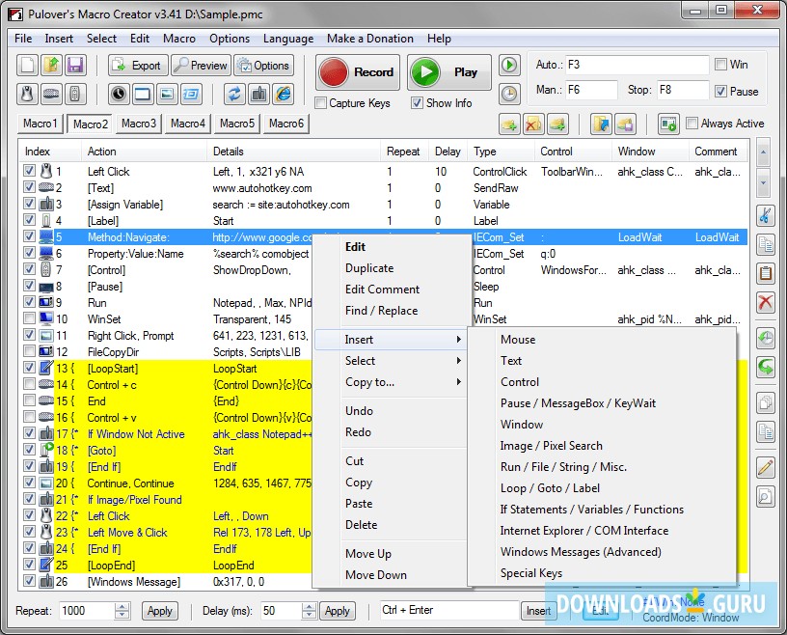Open the Control command remote icon
The height and width of the screenshot is (635, 787).
75,94
